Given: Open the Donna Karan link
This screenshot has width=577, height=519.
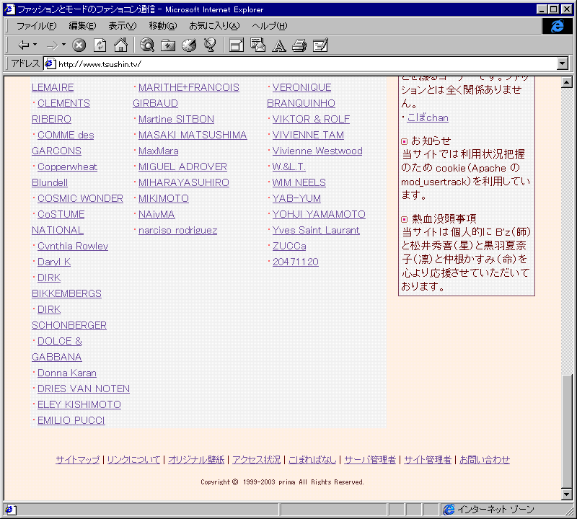Looking at the screenshot, I should 67,373.
